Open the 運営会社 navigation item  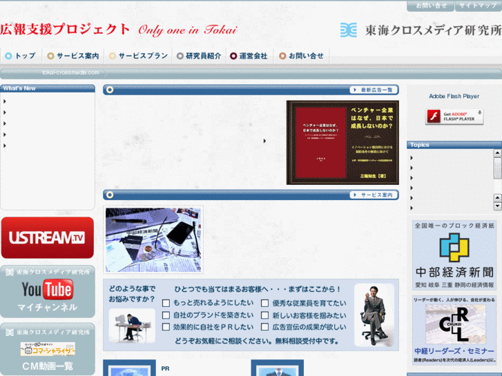[249, 56]
